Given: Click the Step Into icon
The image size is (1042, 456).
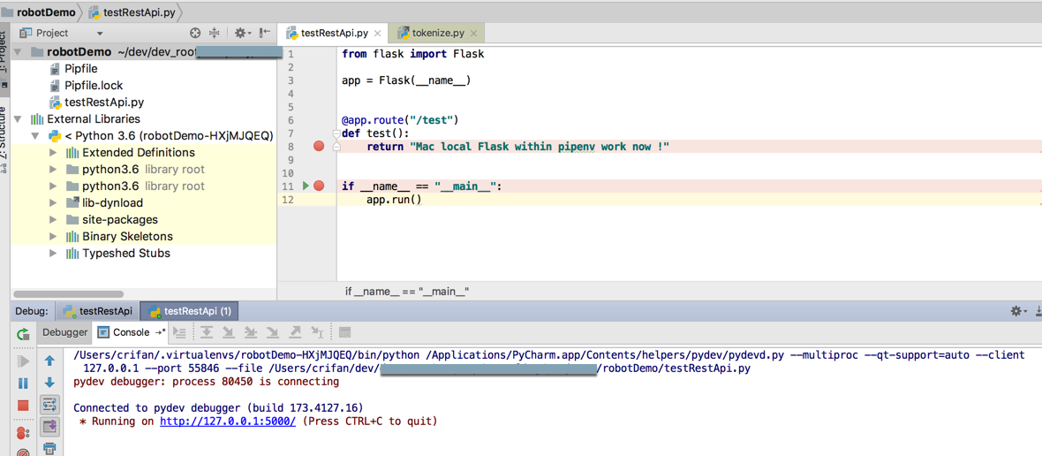Looking at the screenshot, I should 228,331.
